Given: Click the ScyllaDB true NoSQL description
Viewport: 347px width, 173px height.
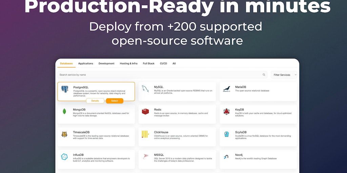Looking at the screenshot, I should tap(263, 137).
